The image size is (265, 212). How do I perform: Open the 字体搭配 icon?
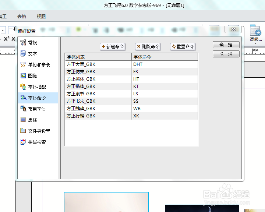click(x=23, y=87)
